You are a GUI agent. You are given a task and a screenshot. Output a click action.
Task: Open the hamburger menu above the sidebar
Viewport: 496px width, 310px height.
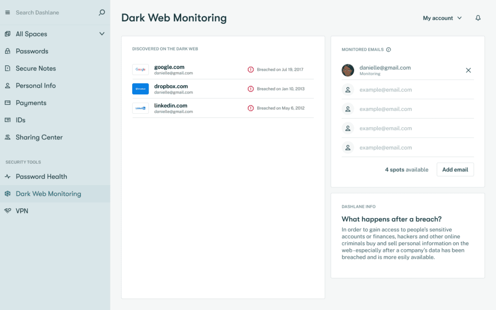click(x=7, y=12)
